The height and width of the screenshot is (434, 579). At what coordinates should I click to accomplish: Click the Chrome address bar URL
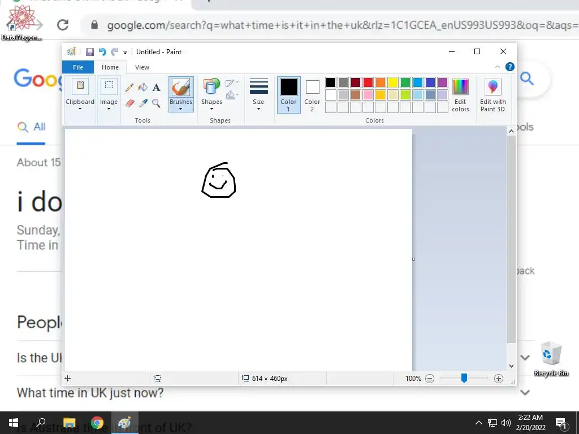click(x=342, y=25)
